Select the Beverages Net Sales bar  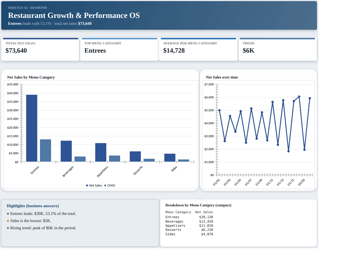66,151
